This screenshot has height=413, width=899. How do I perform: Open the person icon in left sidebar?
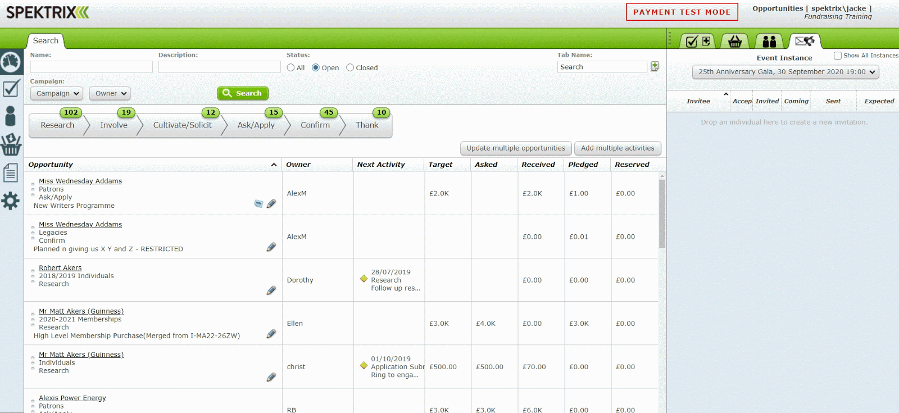[11, 116]
